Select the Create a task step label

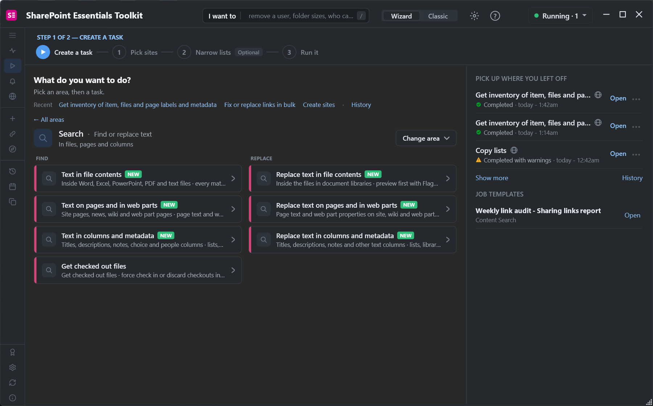click(x=73, y=52)
